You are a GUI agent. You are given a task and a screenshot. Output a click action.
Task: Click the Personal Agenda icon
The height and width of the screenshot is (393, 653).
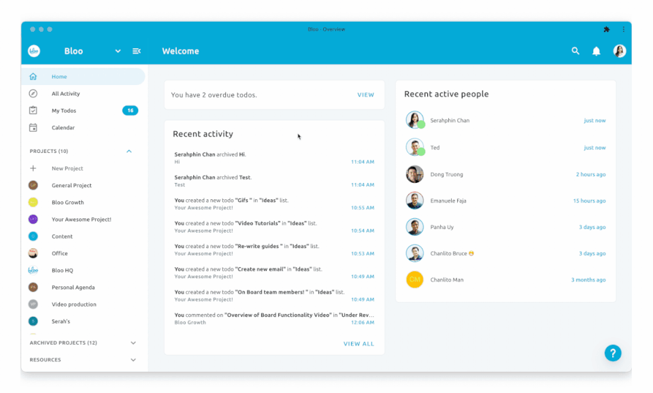pos(33,287)
